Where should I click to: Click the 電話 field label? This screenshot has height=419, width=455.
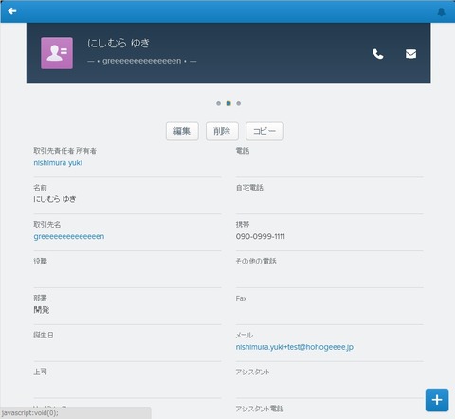point(243,151)
